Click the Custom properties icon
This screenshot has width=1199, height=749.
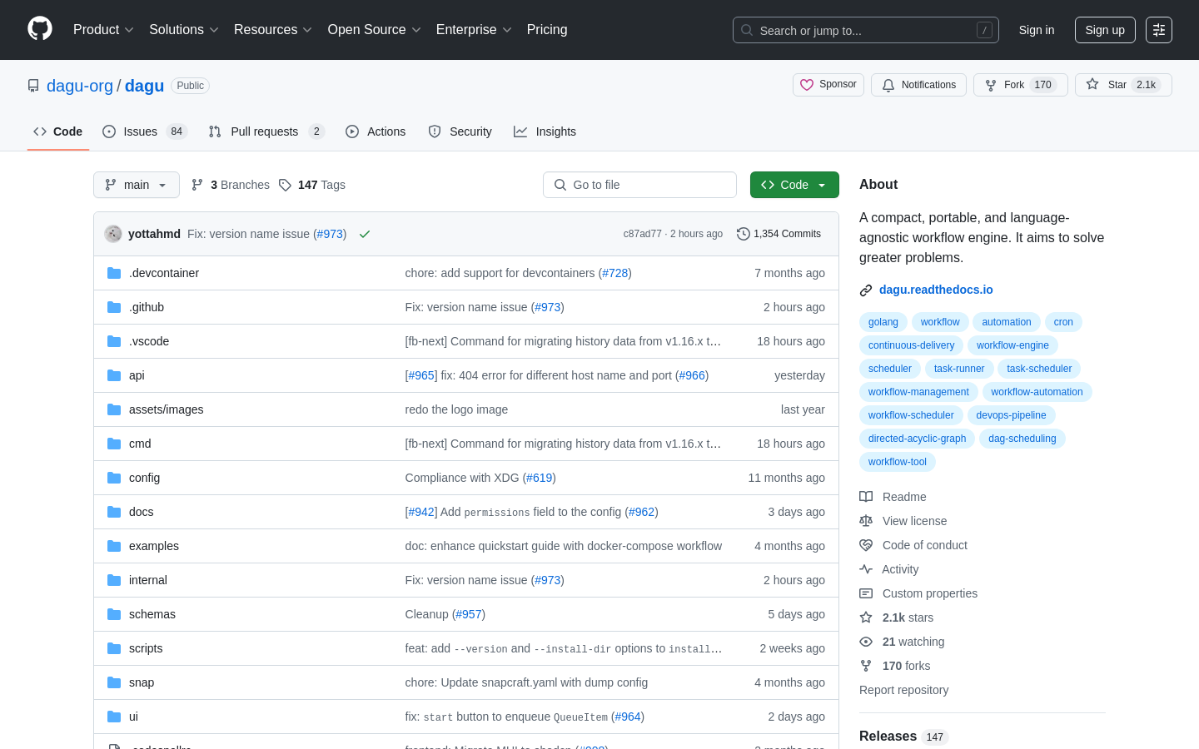tap(866, 593)
